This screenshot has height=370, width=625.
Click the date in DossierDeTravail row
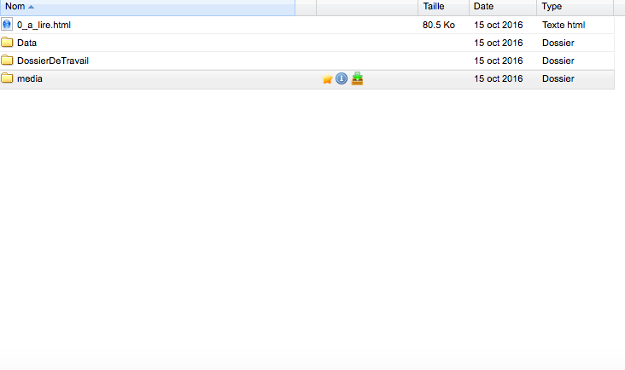499,61
